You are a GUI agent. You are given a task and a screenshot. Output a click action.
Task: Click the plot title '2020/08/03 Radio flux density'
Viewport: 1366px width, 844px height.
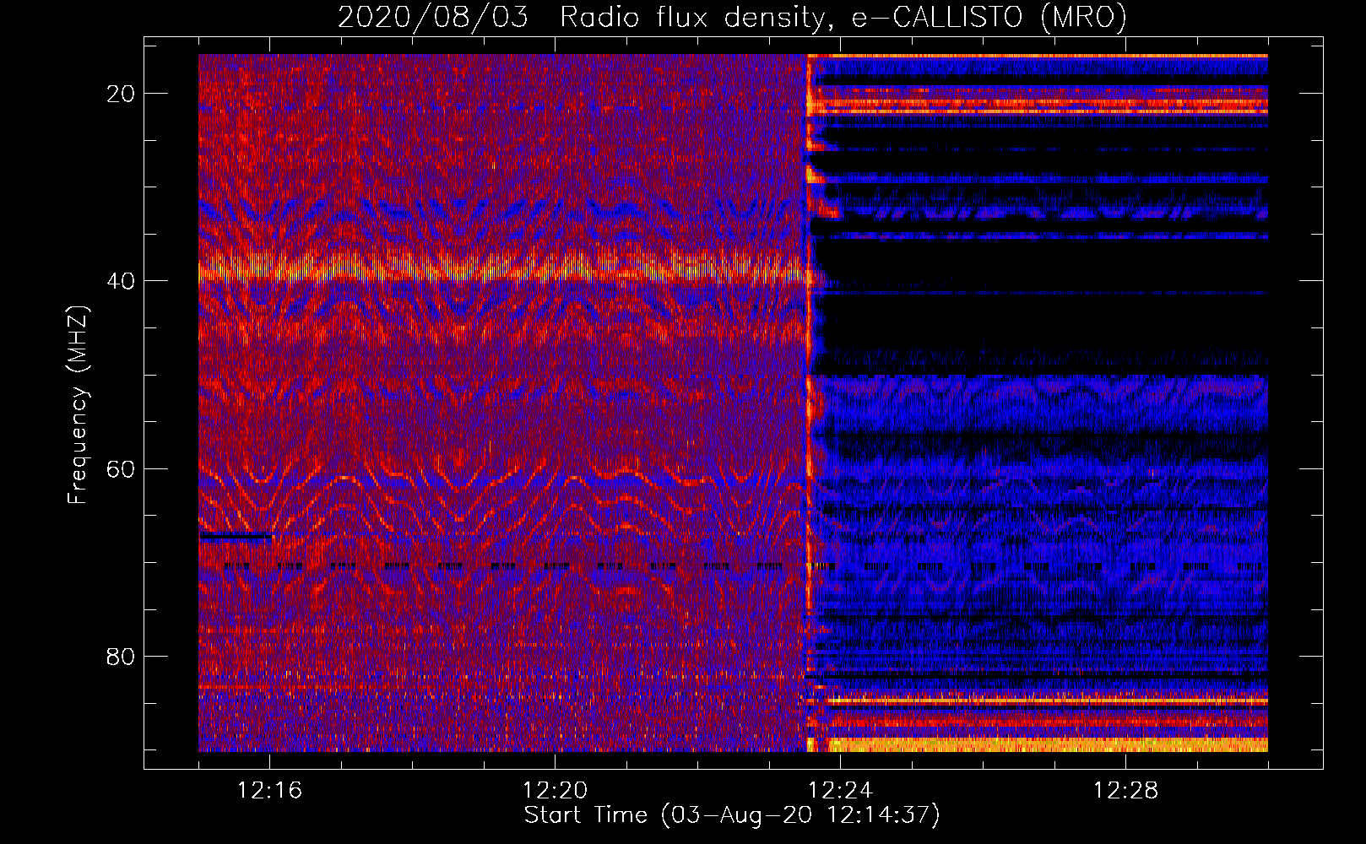[732, 17]
